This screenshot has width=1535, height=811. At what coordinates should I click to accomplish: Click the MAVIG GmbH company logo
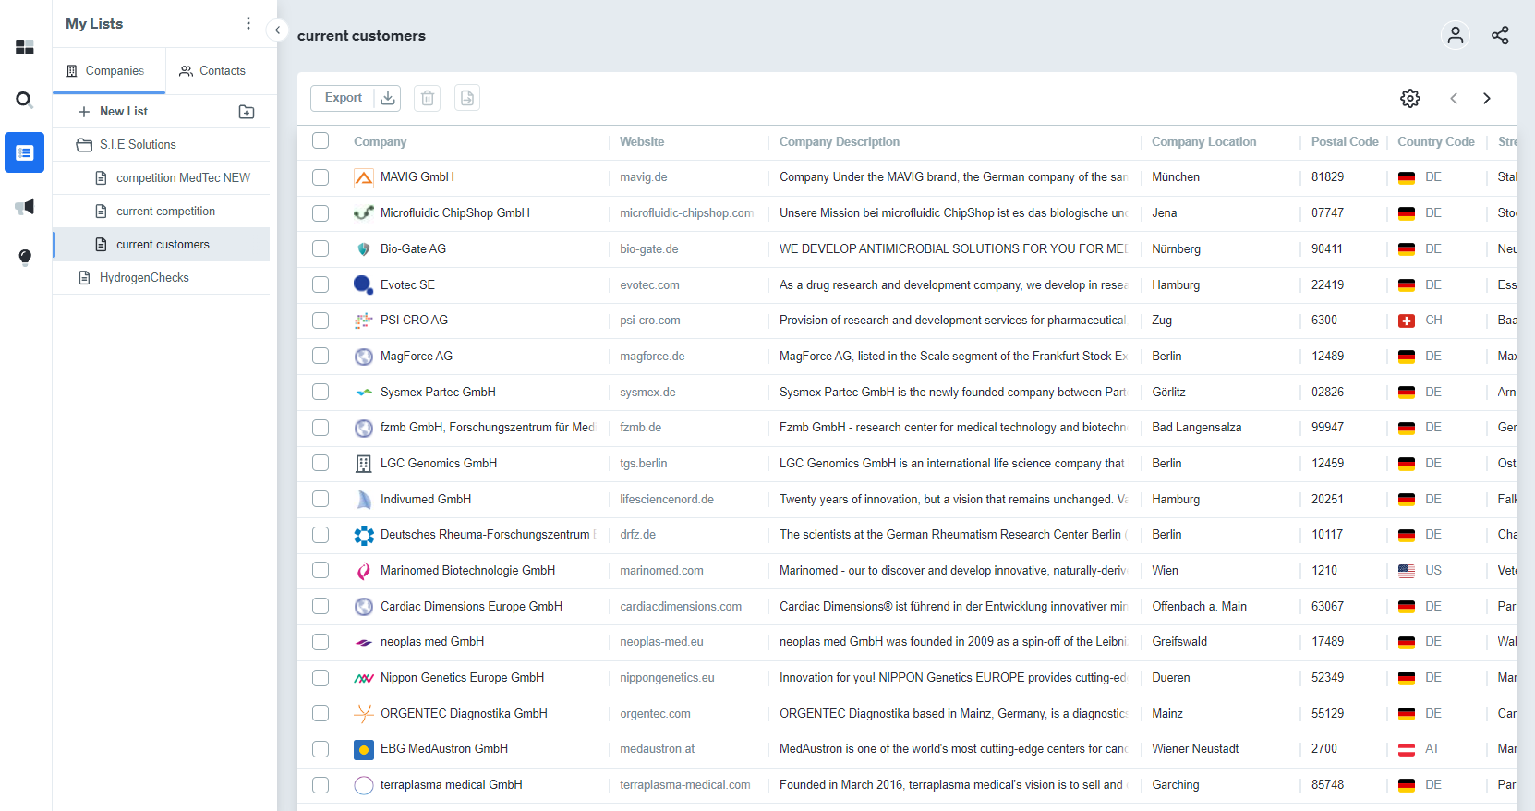point(364,177)
